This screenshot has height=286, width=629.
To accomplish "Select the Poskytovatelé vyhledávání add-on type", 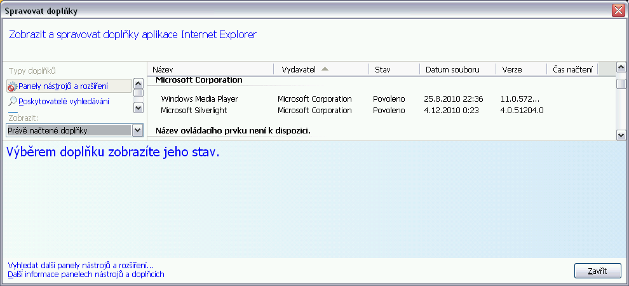I will coord(64,102).
